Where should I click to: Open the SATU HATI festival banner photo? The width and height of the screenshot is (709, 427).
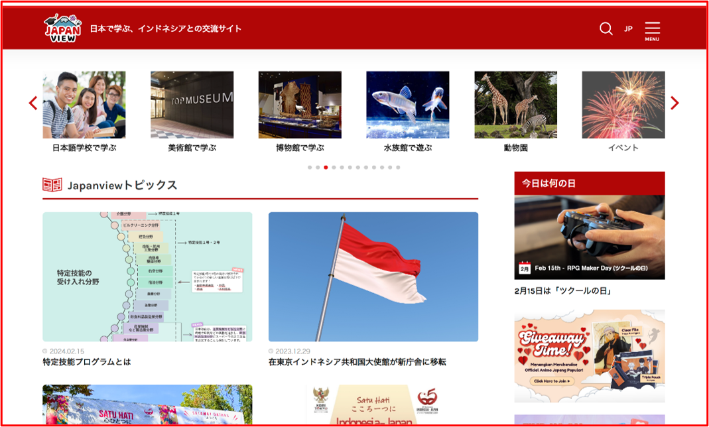click(147, 404)
